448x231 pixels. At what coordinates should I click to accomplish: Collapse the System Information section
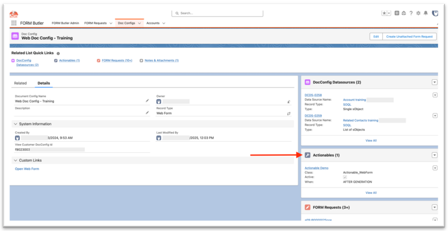click(16, 124)
